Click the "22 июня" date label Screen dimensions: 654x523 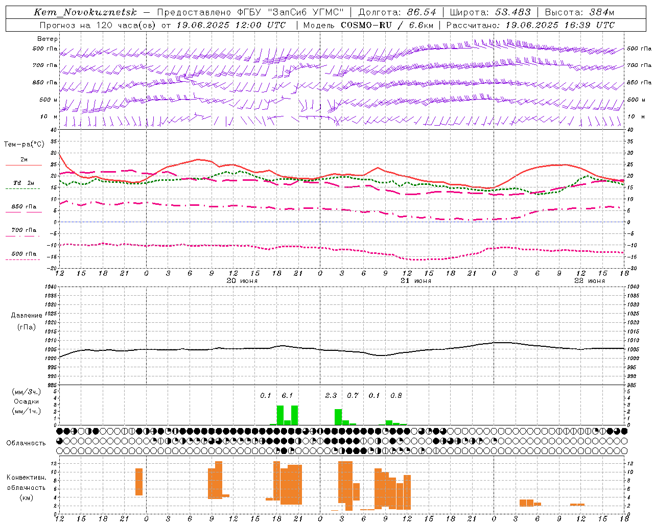pos(590,281)
